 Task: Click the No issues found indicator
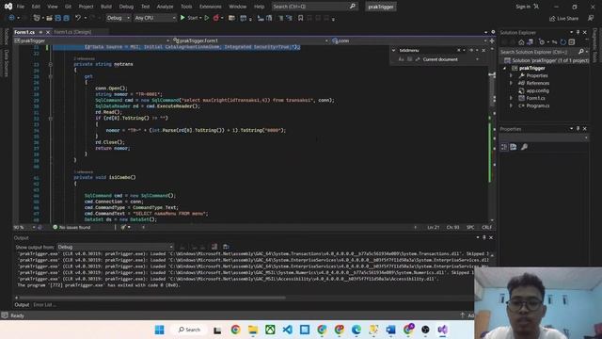[x=71, y=227]
